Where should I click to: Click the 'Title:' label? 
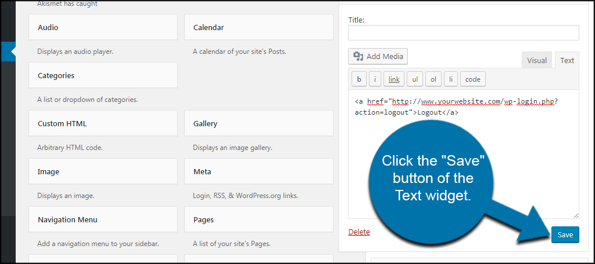click(x=356, y=20)
